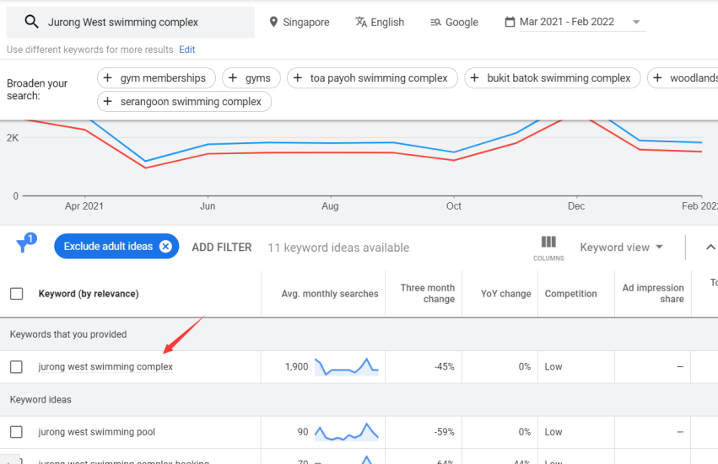Click the search magnifier icon

point(31,22)
